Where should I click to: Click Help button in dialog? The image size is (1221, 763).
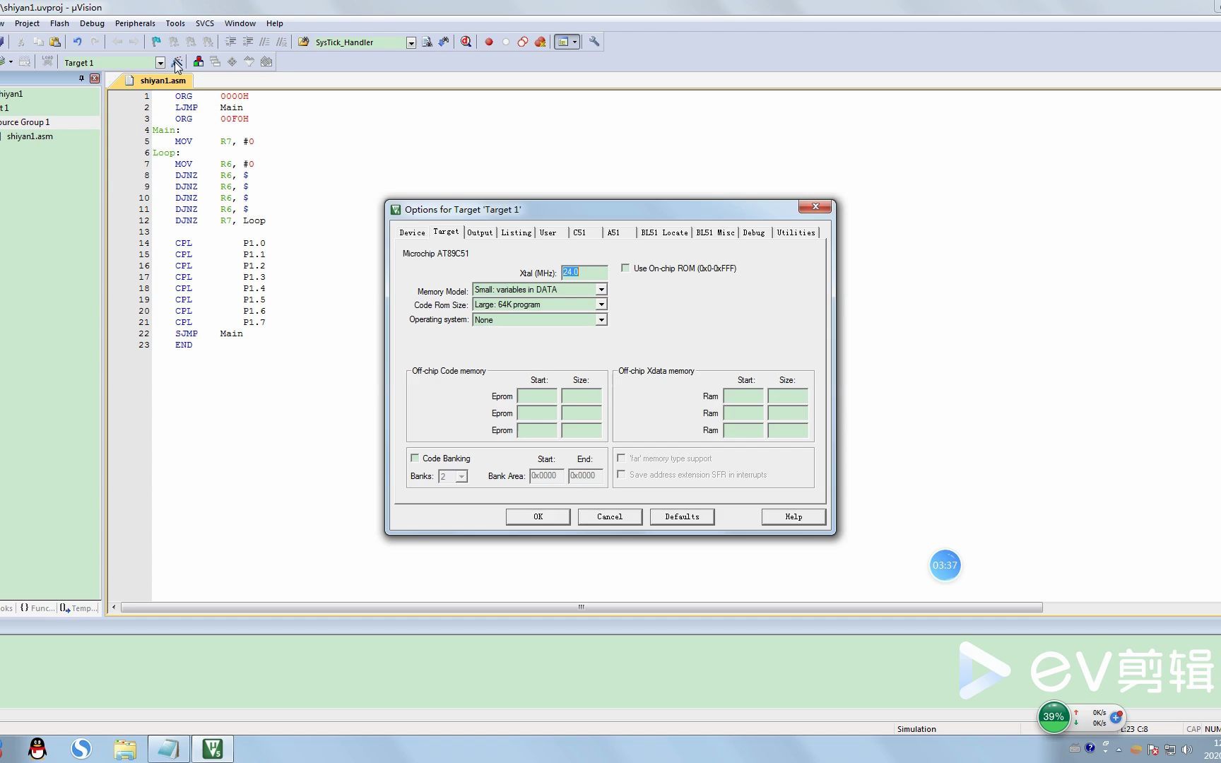794,516
